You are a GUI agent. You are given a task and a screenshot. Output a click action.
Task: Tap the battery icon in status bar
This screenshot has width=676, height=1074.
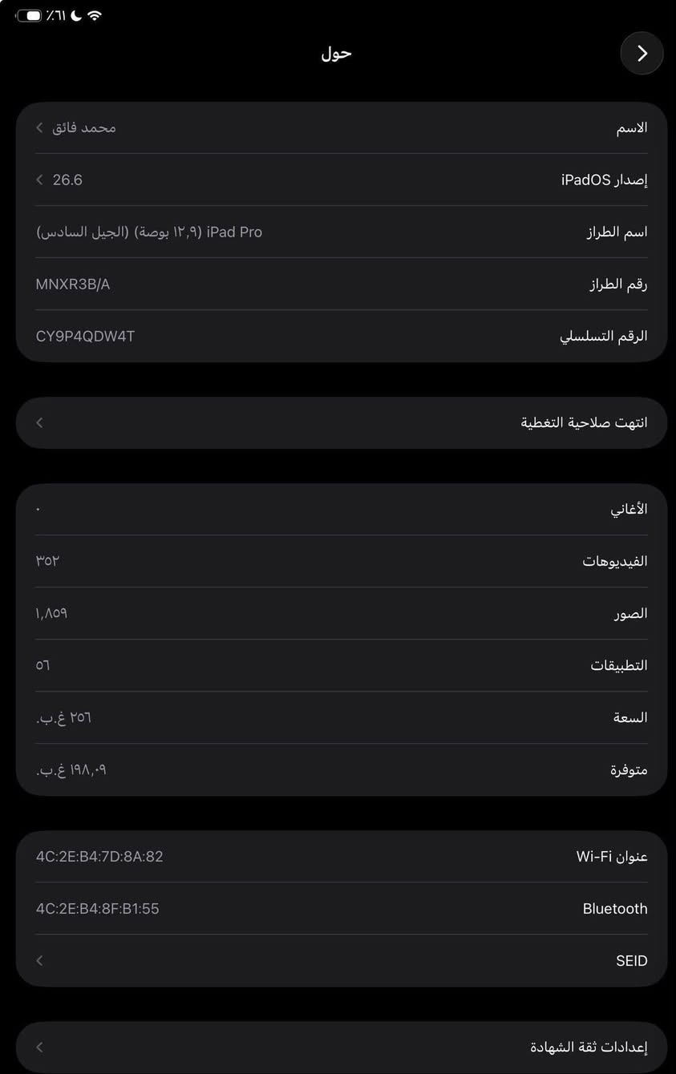click(x=29, y=15)
